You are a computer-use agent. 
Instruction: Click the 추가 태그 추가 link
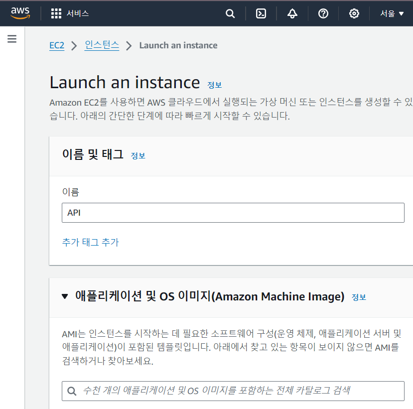coord(90,242)
